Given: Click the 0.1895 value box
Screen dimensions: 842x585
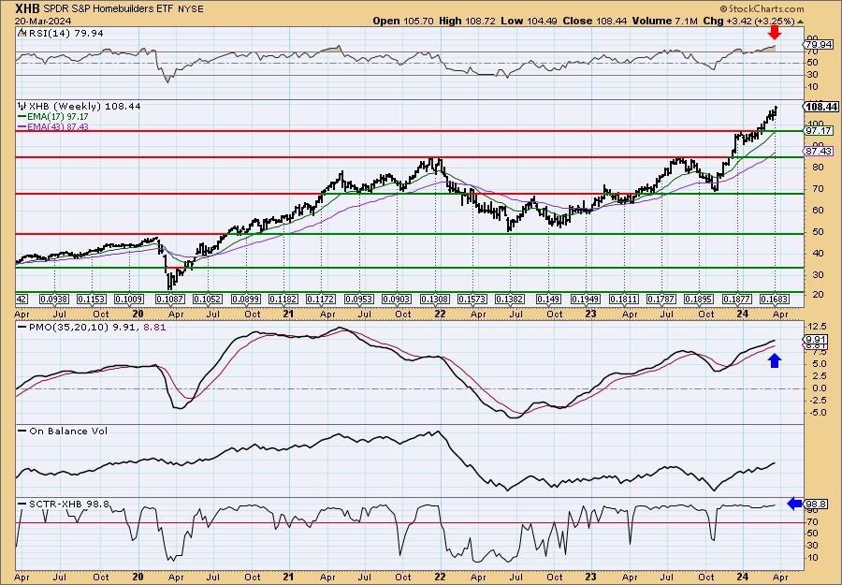Looking at the screenshot, I should point(699,299).
